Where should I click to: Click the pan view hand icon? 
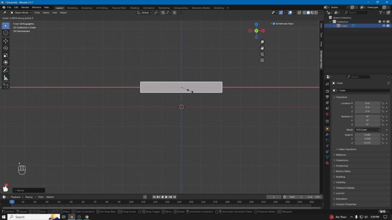coord(262,48)
